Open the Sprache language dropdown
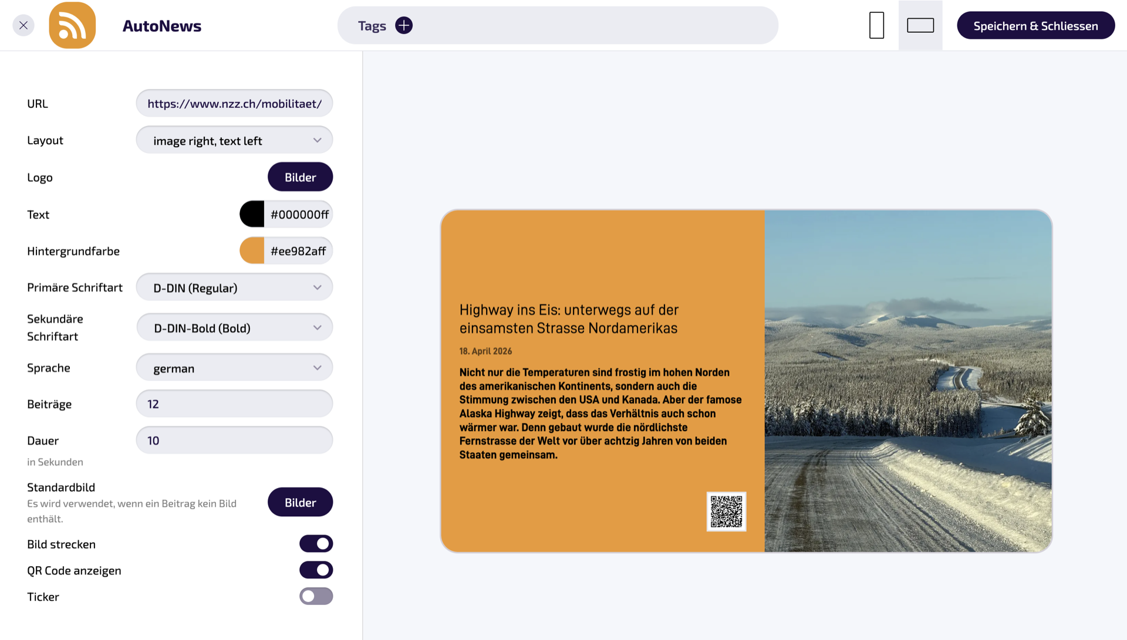Viewport: 1127px width, 640px height. point(234,368)
